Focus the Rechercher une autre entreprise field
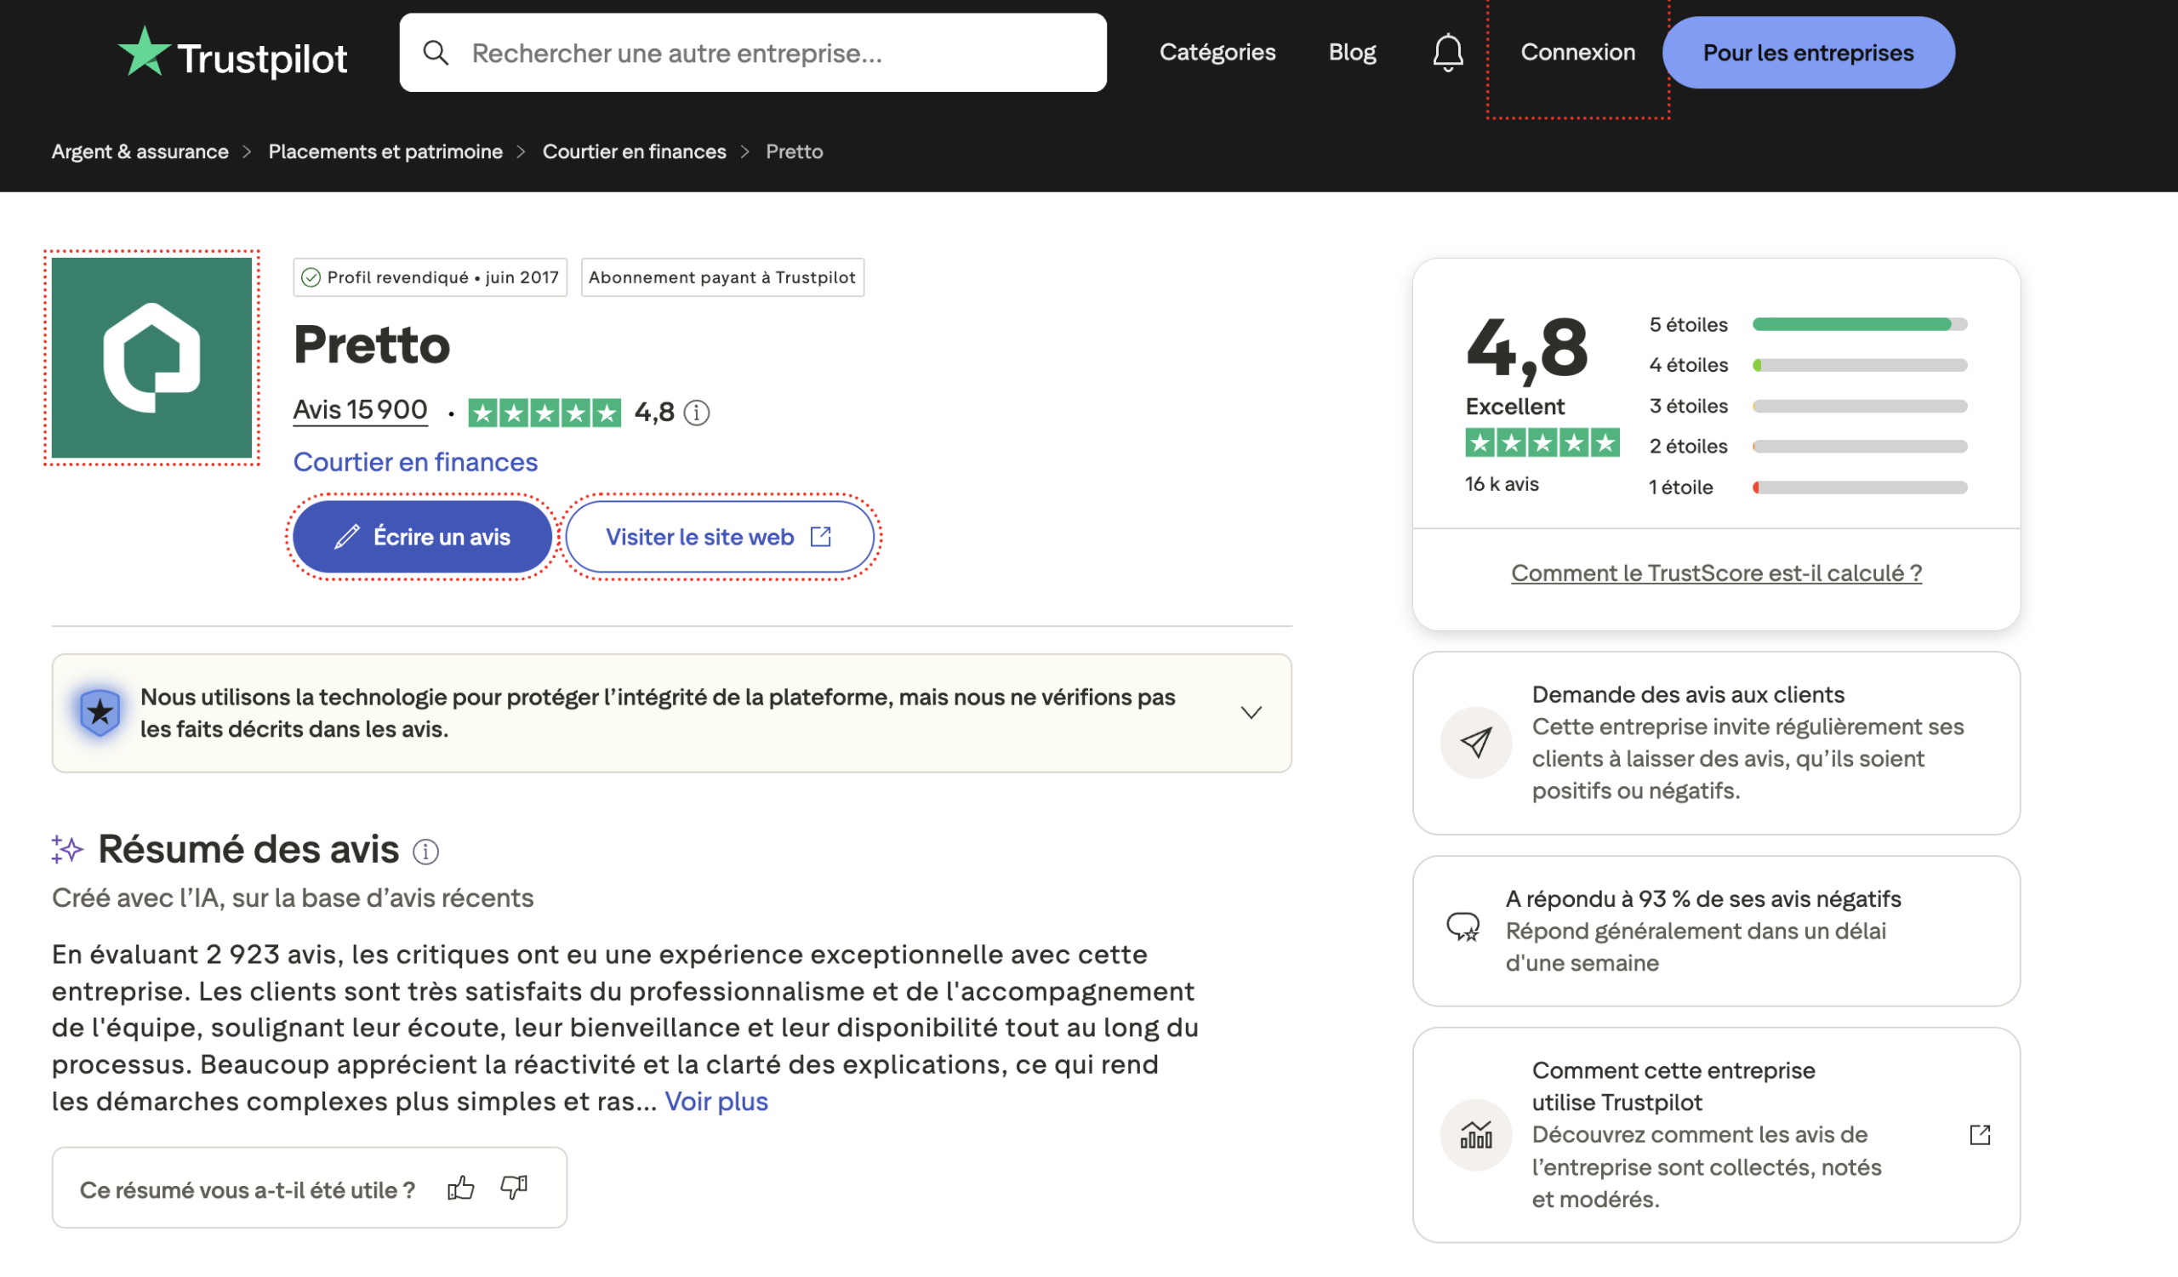This screenshot has width=2178, height=1277. click(x=753, y=53)
